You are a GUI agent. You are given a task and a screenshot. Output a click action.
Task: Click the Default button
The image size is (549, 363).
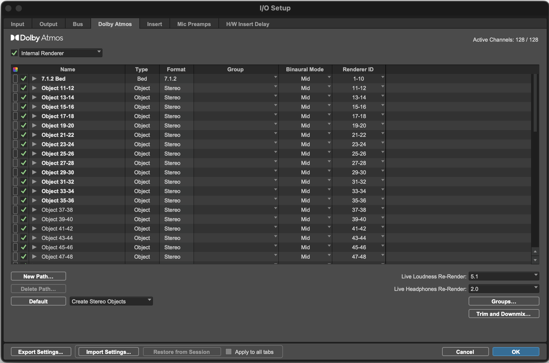38,301
